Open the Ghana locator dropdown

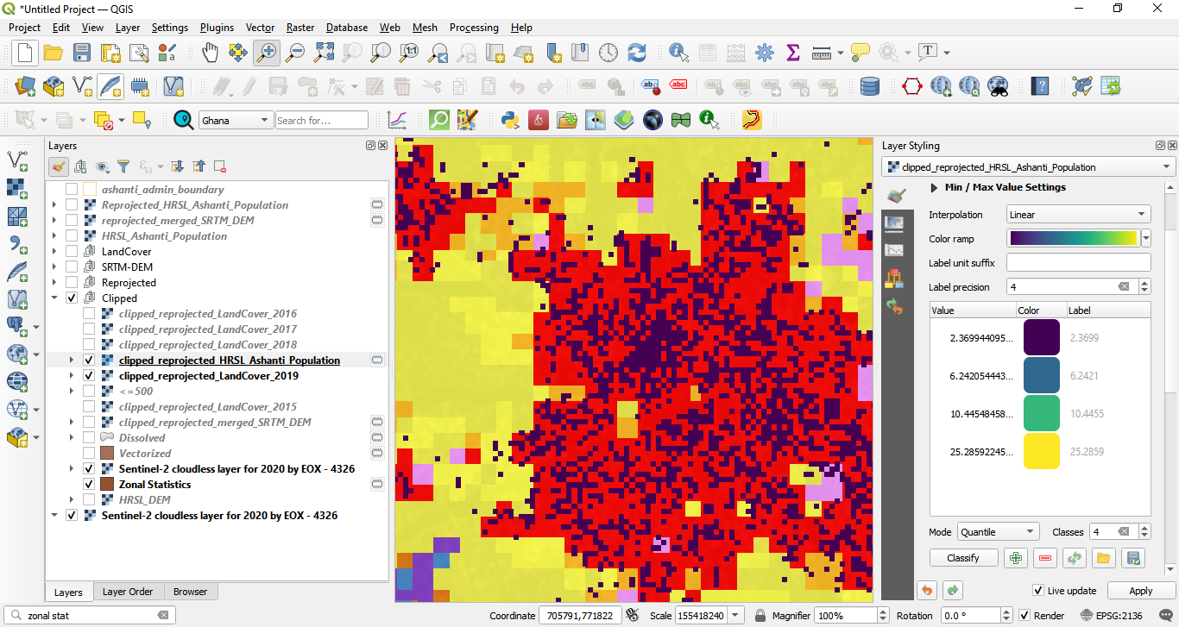[235, 121]
